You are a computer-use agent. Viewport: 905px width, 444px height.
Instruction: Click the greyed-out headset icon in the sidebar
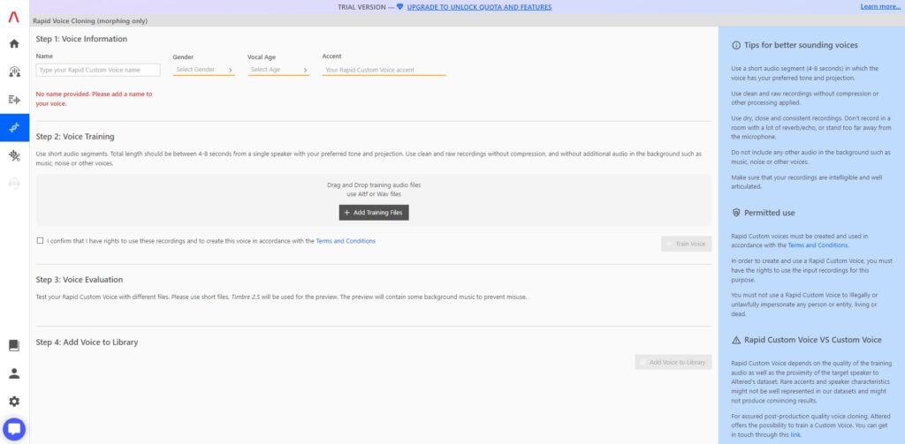click(14, 184)
